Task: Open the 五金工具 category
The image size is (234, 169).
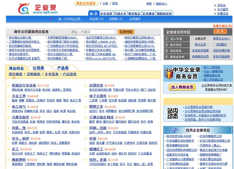Action: click(19, 96)
